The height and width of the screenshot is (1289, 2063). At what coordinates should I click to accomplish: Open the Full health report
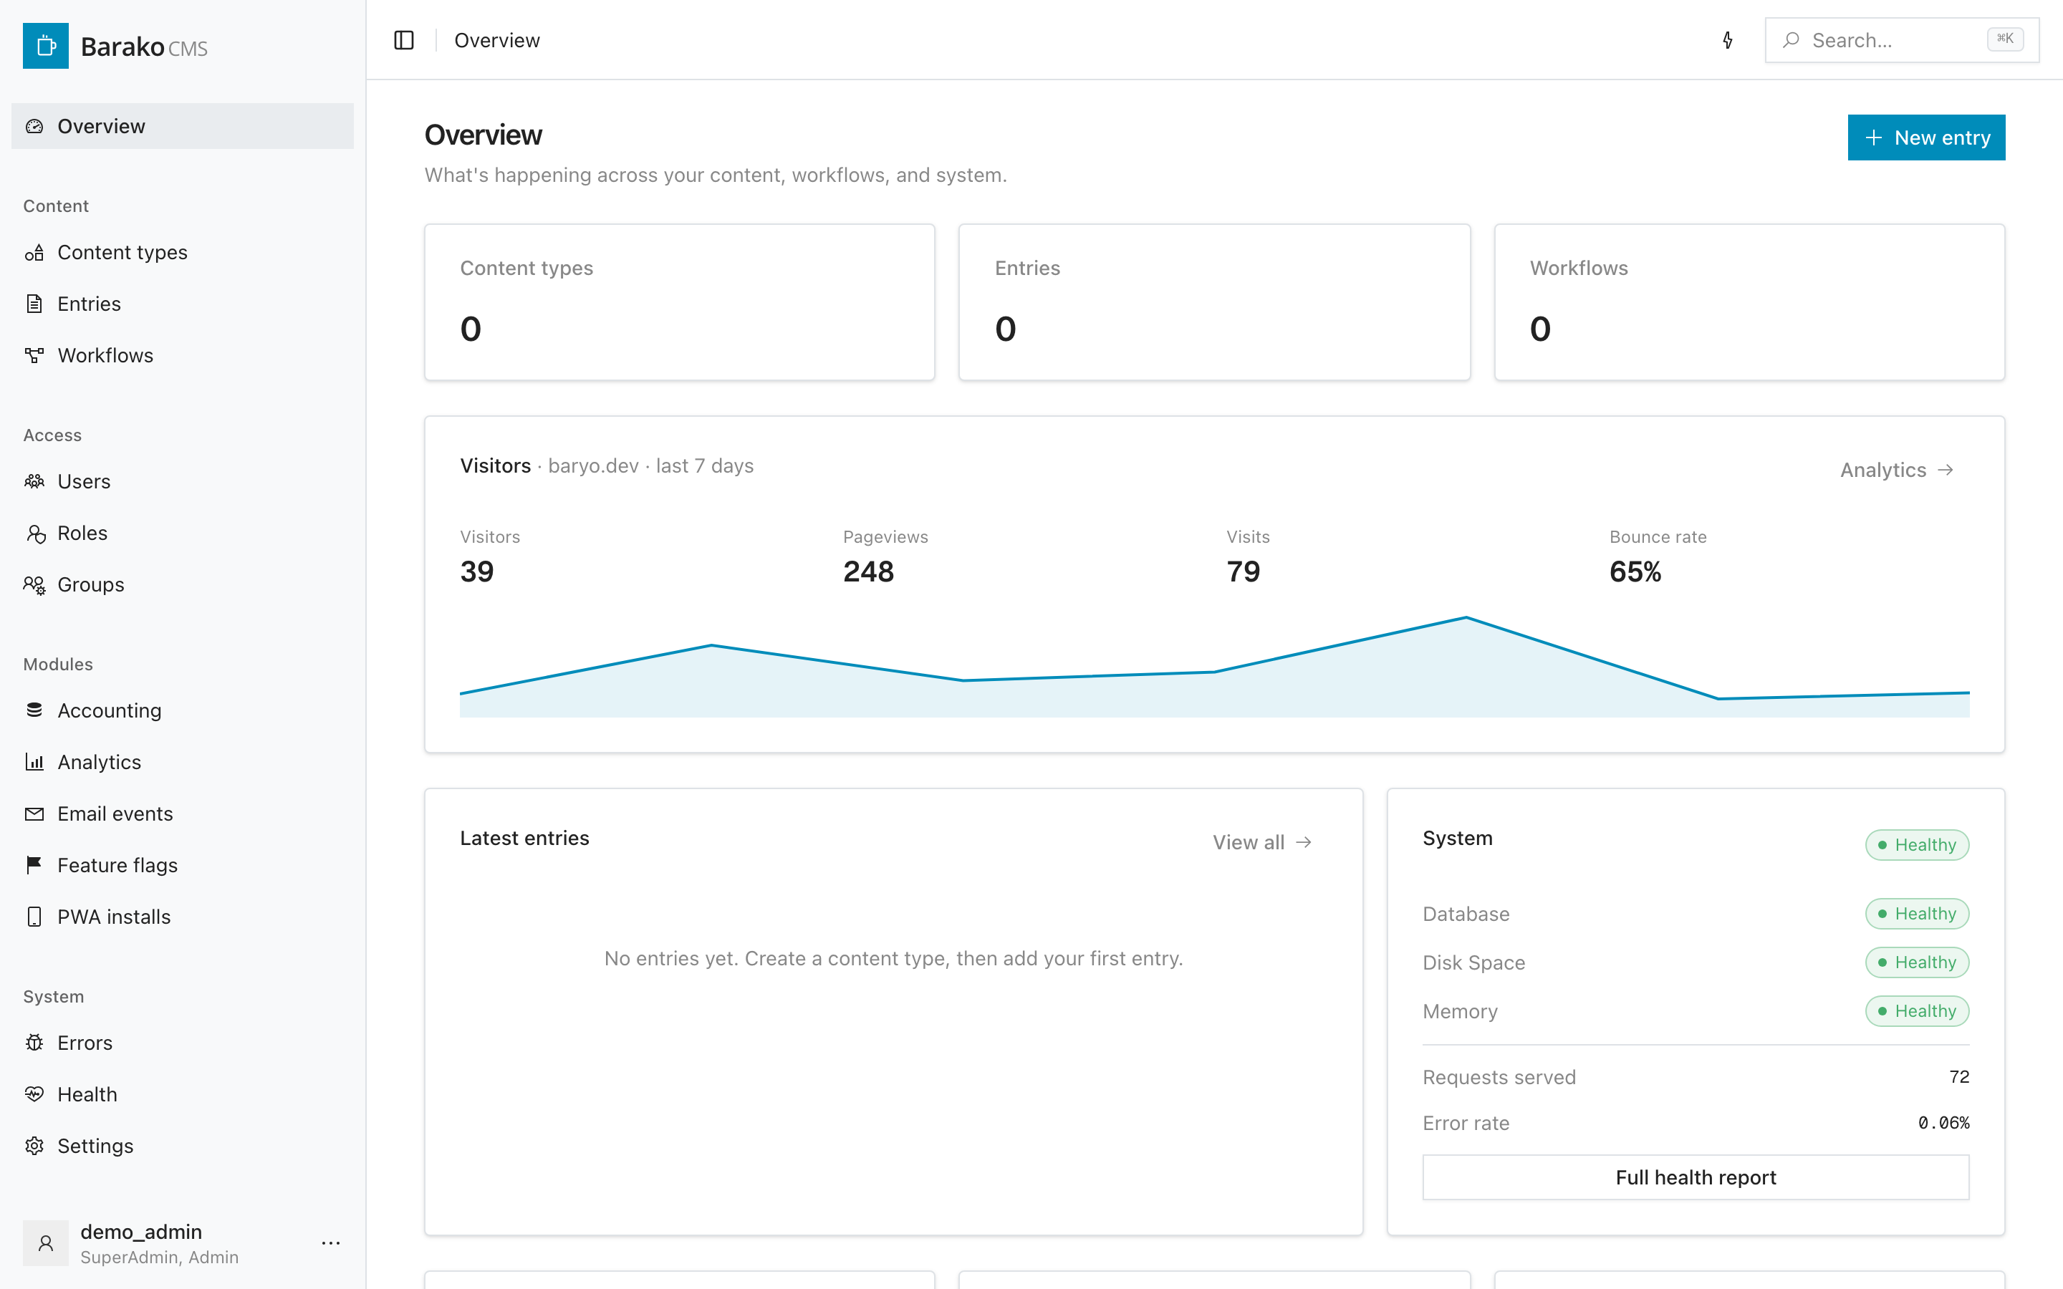(1696, 1177)
